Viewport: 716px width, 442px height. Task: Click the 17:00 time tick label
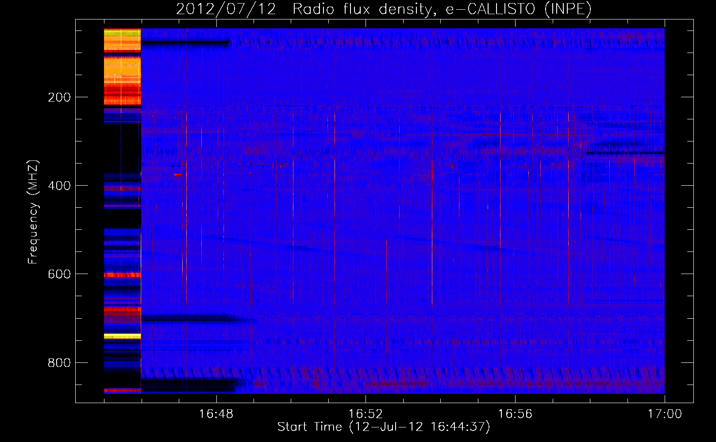[x=665, y=414]
